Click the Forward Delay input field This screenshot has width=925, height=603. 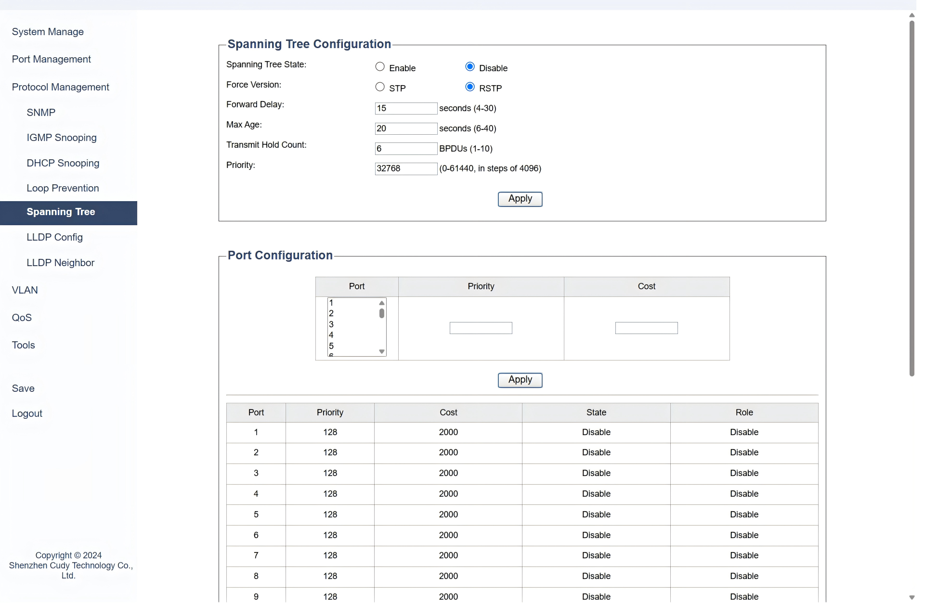[405, 108]
